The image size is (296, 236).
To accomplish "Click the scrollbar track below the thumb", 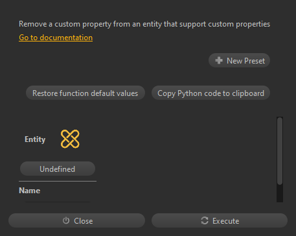I will pyautogui.click(x=280, y=194).
